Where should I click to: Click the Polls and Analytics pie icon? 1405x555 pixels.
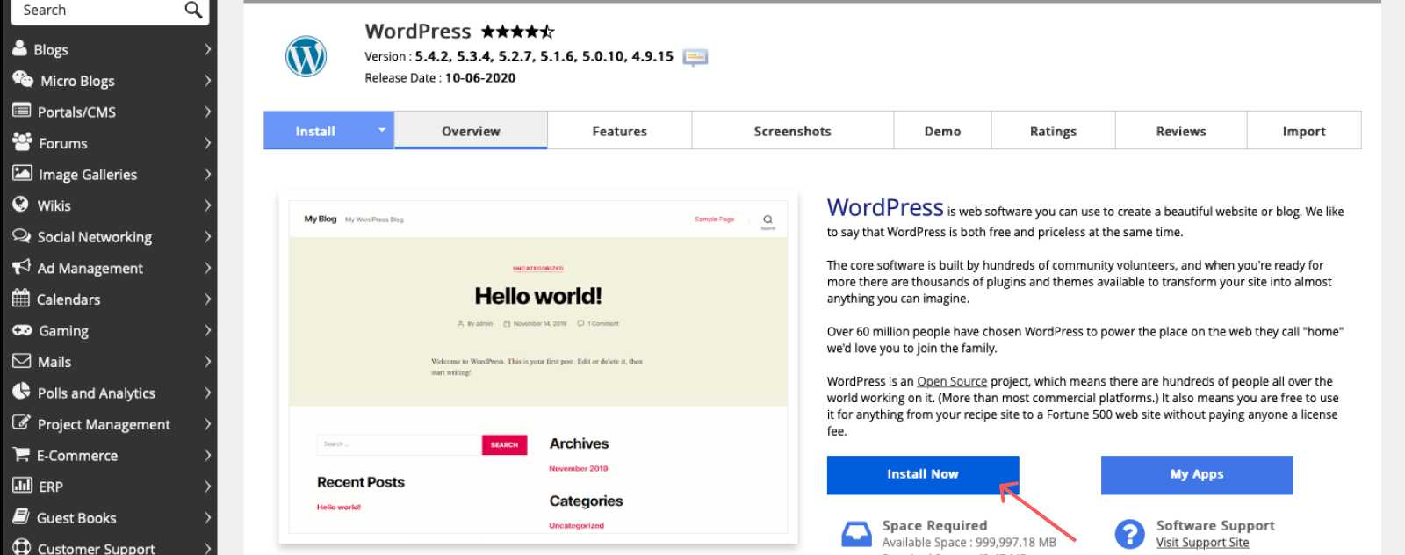pyautogui.click(x=21, y=392)
